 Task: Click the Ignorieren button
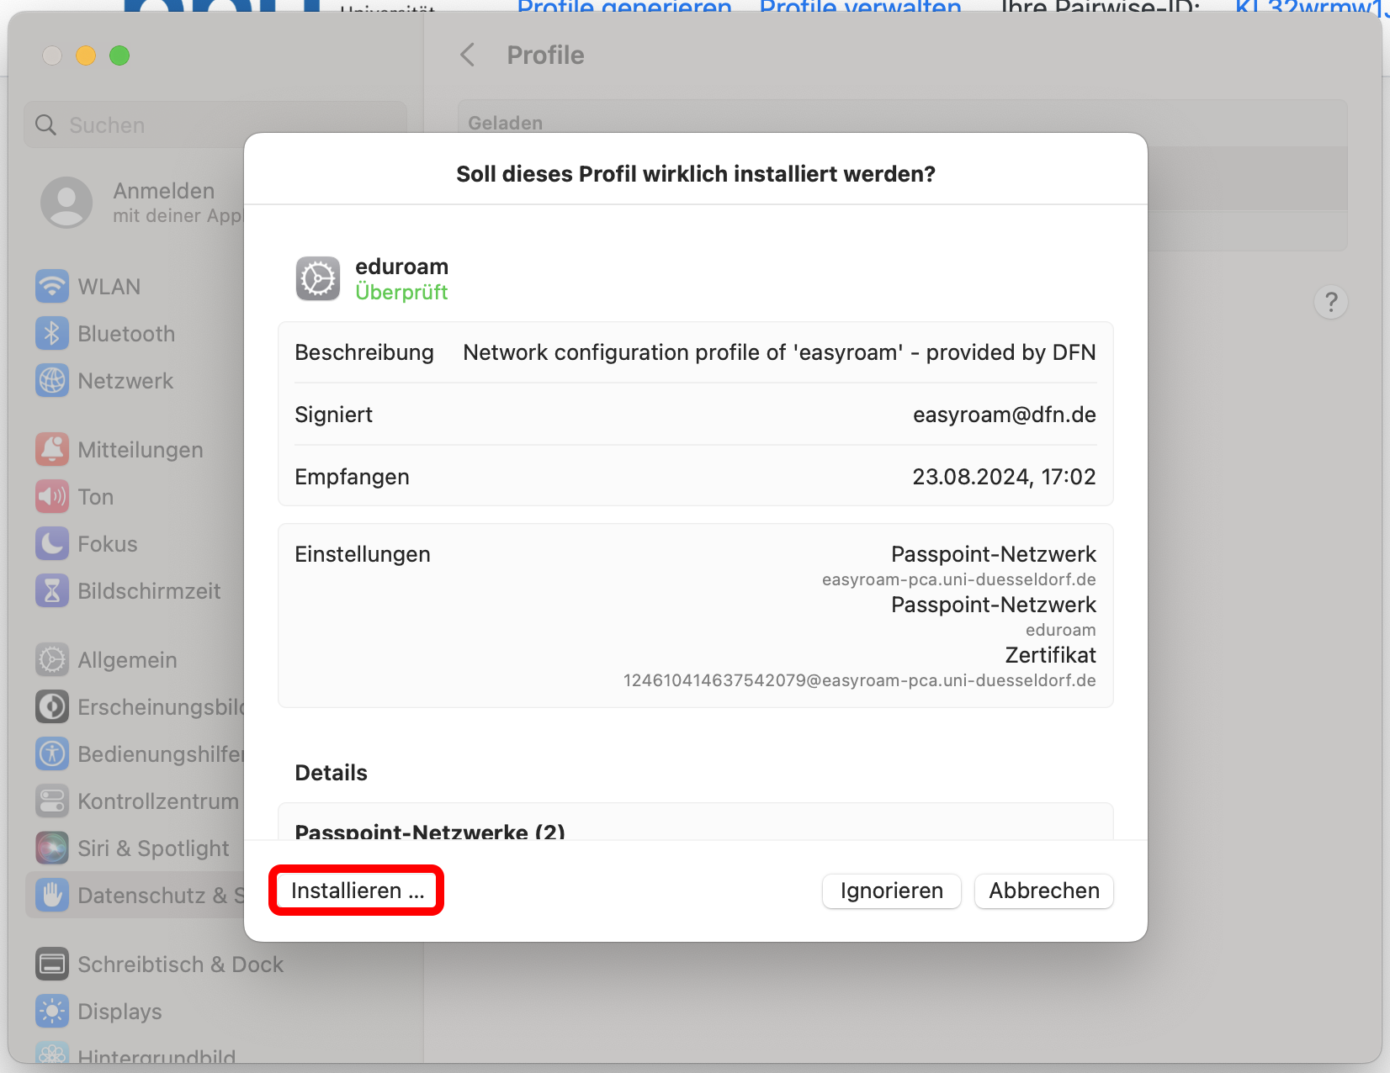point(891,891)
